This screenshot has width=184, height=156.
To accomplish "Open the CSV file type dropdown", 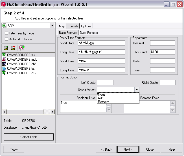I will [x=52, y=25].
